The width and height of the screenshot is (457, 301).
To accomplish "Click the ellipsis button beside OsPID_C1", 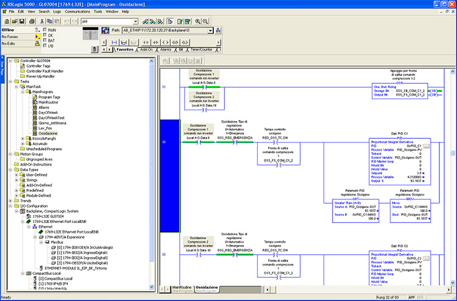I will (426, 146).
